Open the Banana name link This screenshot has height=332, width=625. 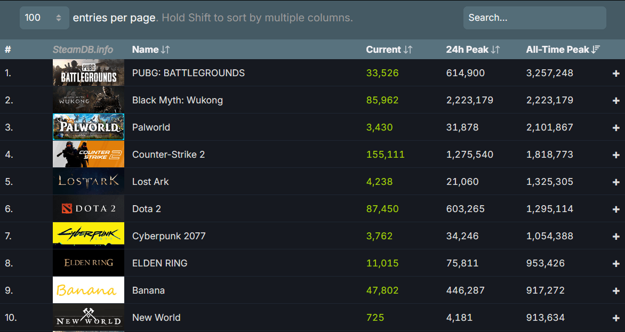pyautogui.click(x=148, y=290)
